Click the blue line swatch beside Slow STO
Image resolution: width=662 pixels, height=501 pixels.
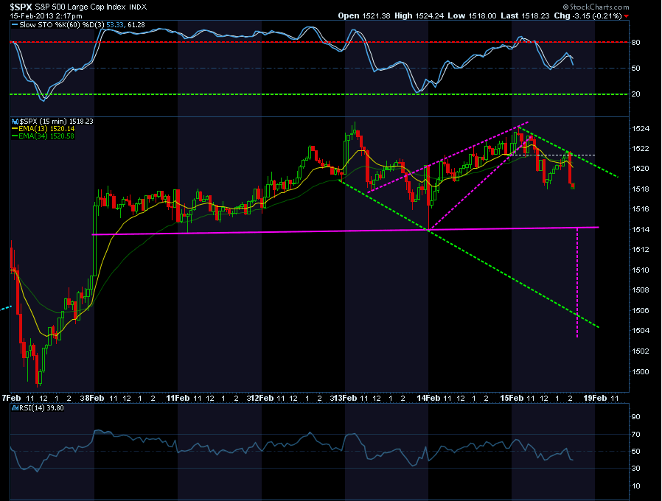[14, 25]
